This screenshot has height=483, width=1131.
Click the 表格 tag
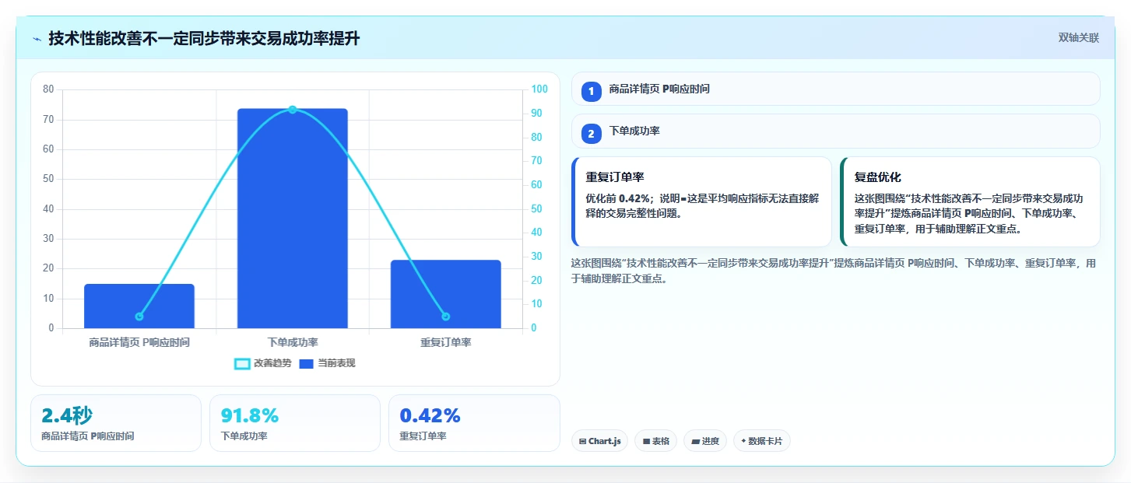coord(655,441)
